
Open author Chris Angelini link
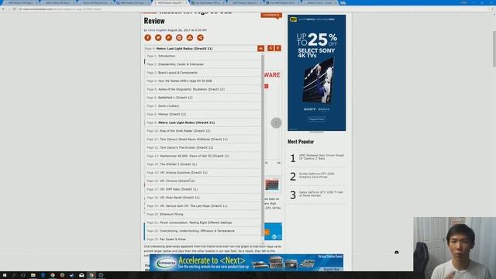157,30
